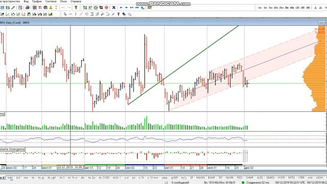Click the Volume Divergence indicator label
The width and height of the screenshot is (327, 184).
pos(12,149)
